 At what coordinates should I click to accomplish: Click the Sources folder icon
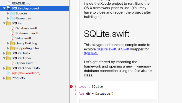(x=12, y=13)
